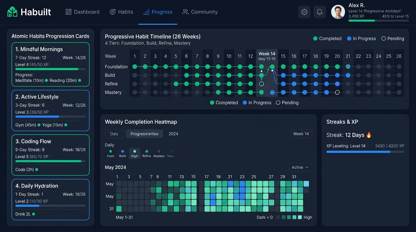Click the 'Streak: 12 Days' text
Image resolution: width=416 pixels, height=232 pixels.
point(345,135)
